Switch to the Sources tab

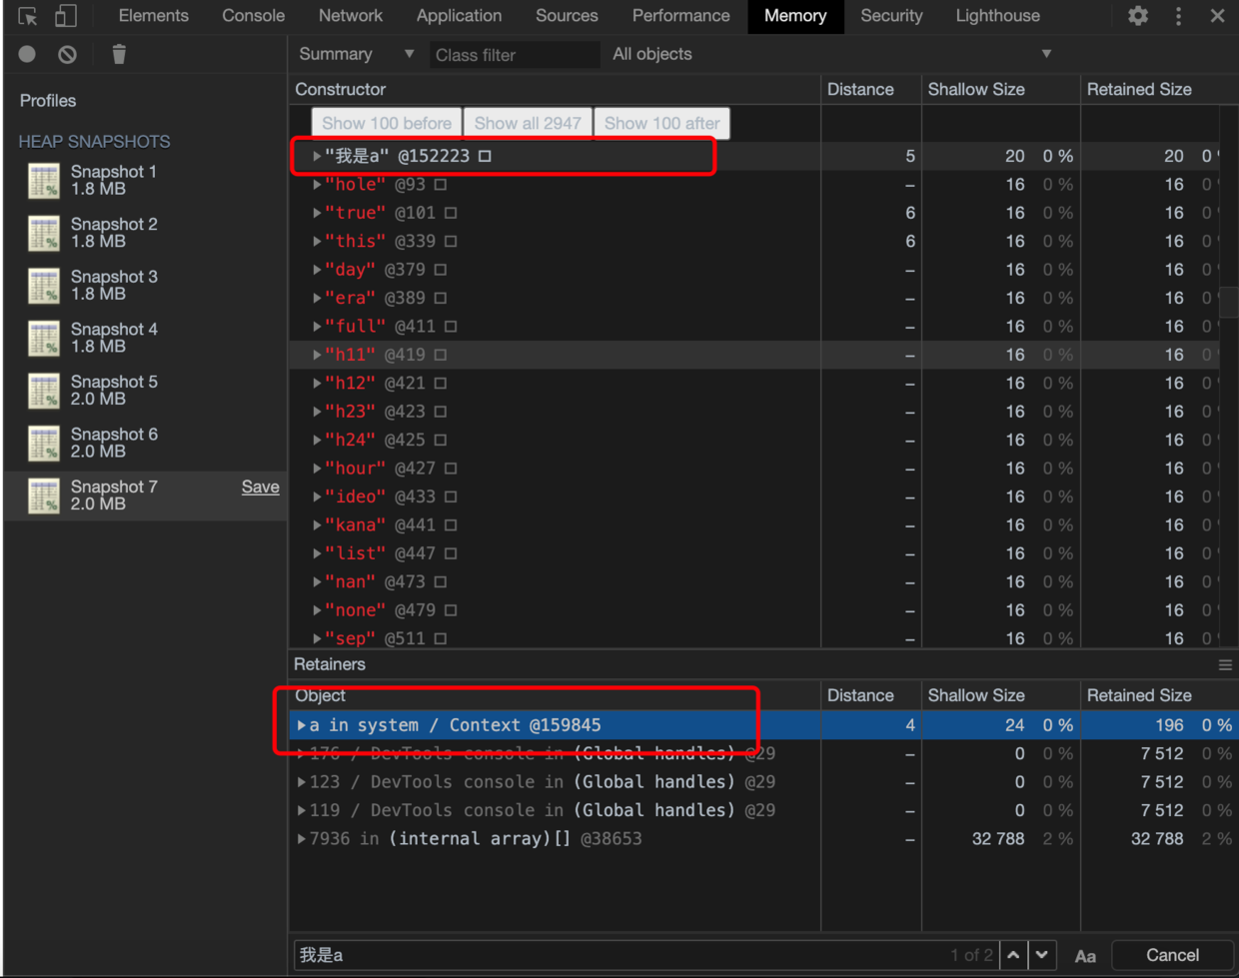point(567,16)
